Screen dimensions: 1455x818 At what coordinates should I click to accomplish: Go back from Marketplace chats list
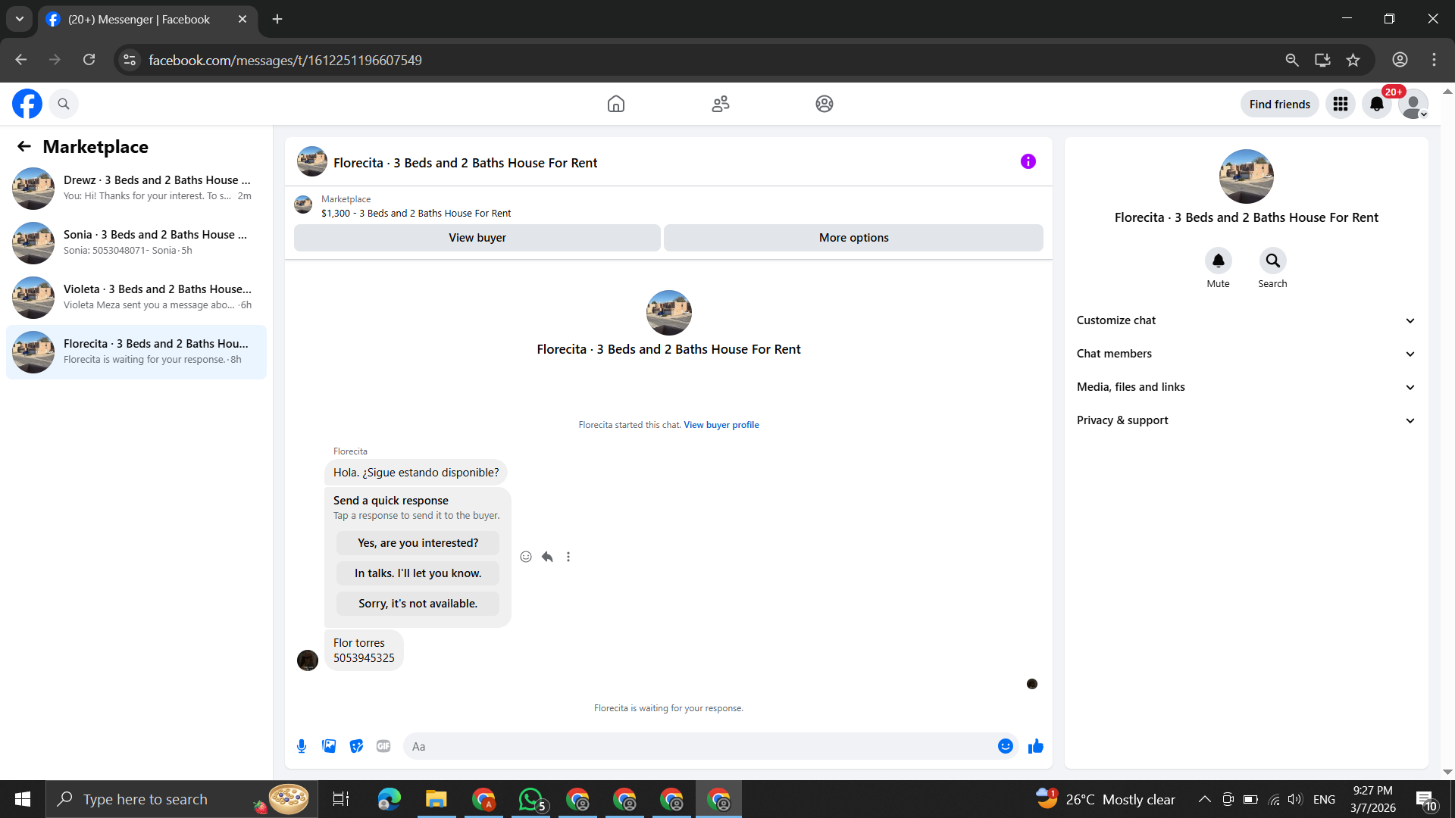pyautogui.click(x=24, y=146)
